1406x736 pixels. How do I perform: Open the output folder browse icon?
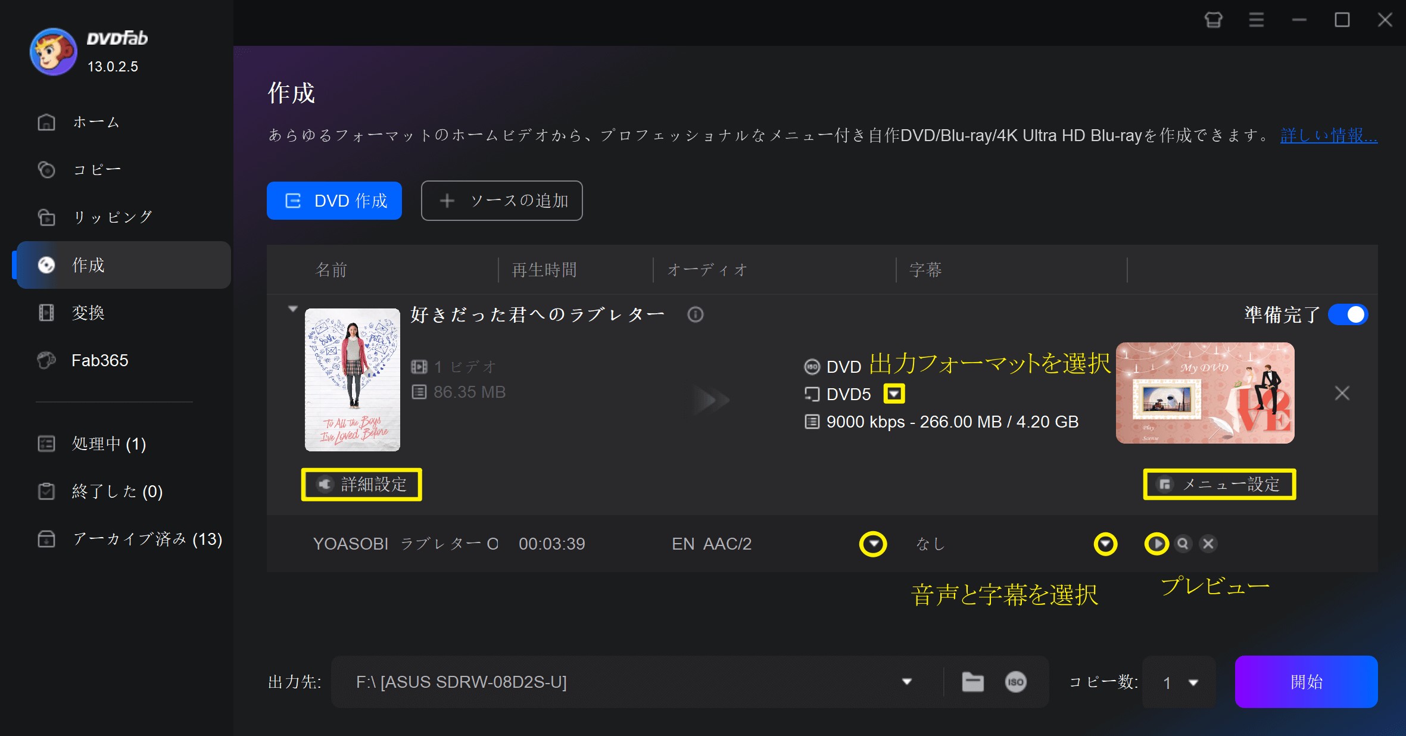click(x=972, y=682)
